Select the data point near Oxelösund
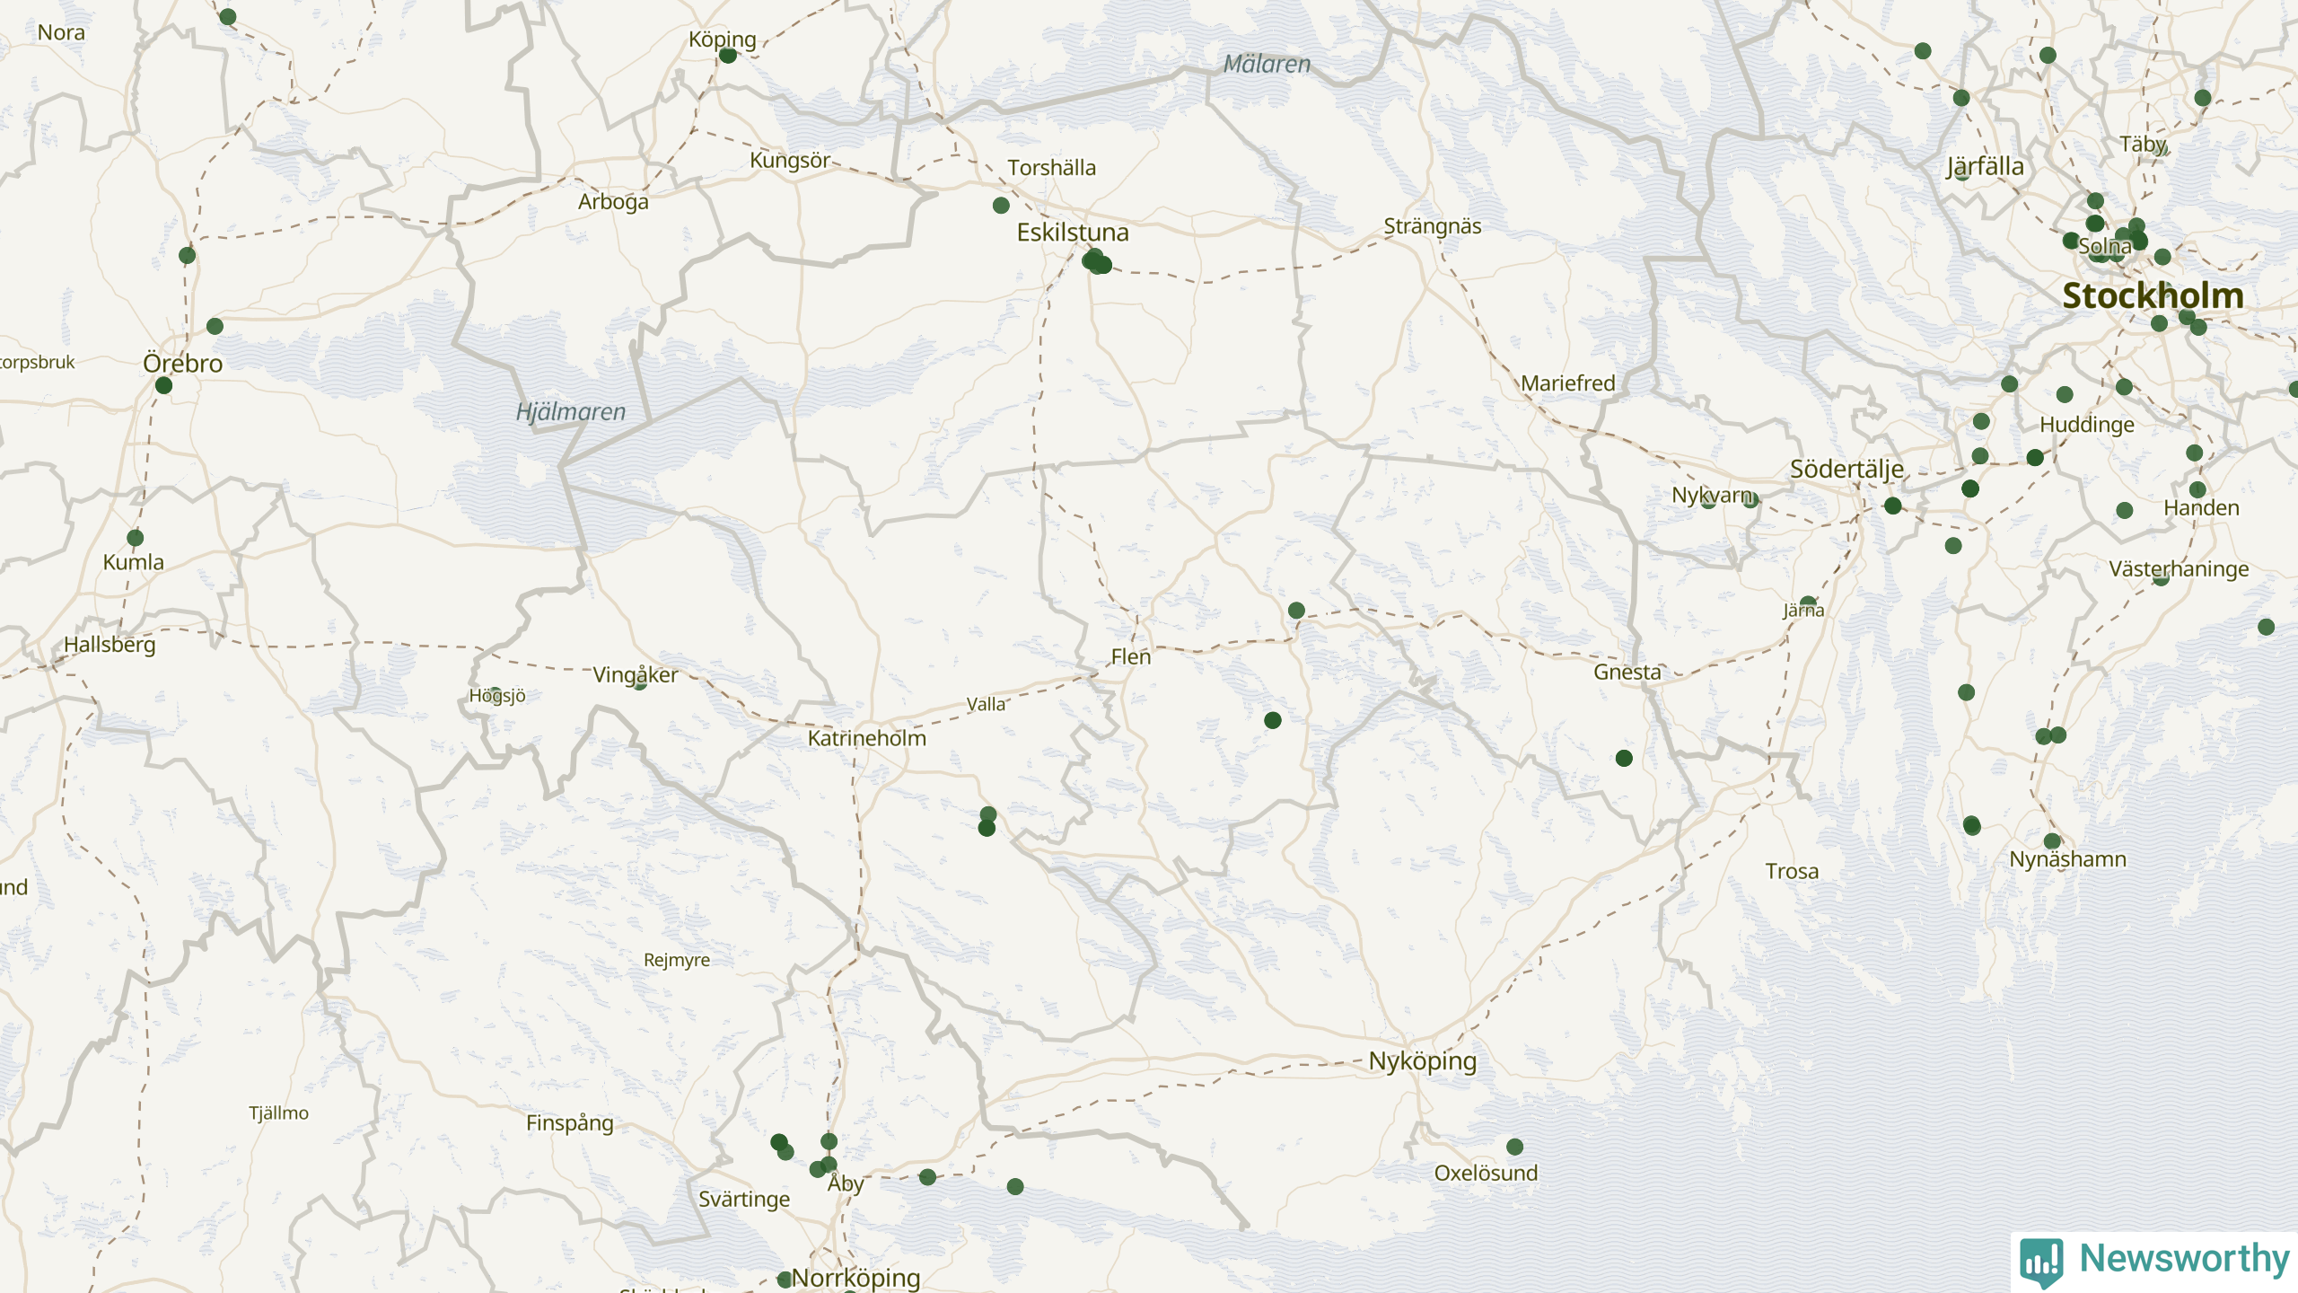Image resolution: width=2298 pixels, height=1293 pixels. pyautogui.click(x=1514, y=1147)
